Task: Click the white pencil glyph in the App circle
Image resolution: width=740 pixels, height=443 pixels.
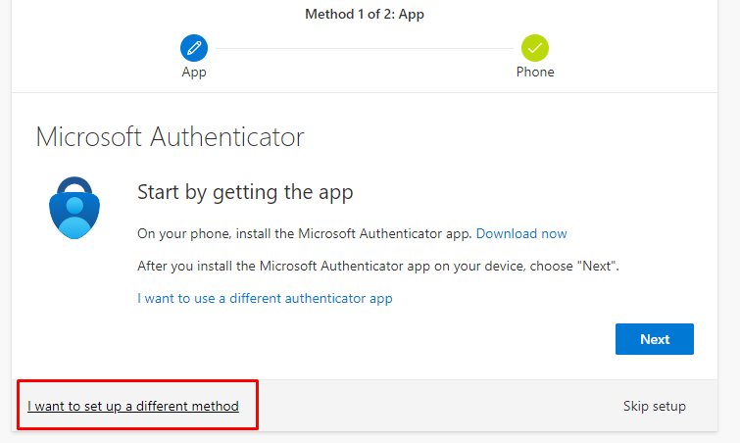Action: coord(194,47)
